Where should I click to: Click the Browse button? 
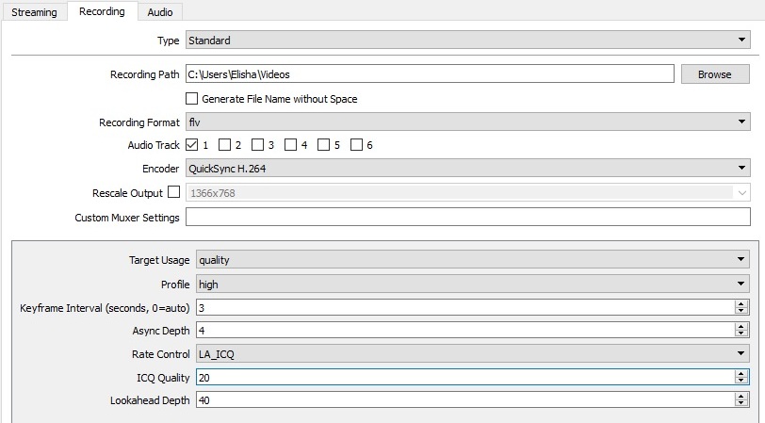coord(715,74)
